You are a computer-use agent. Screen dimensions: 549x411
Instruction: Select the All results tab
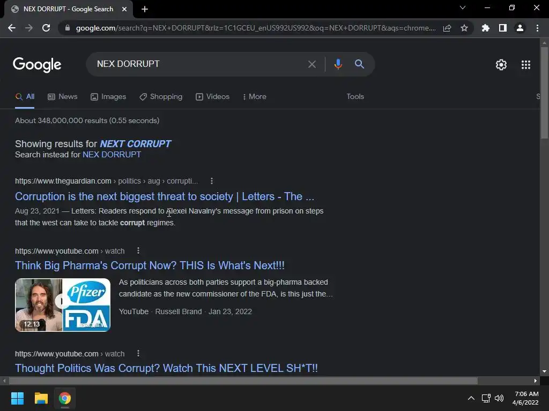point(25,97)
